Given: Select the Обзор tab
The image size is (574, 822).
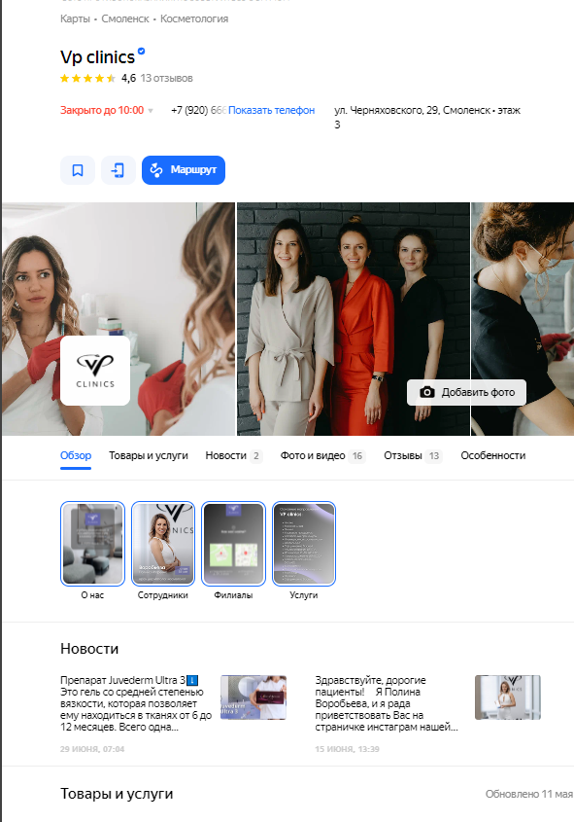Looking at the screenshot, I should coord(76,455).
